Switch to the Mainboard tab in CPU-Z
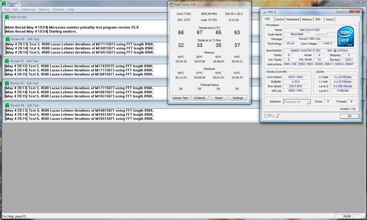The width and height of the screenshot is (367, 220). (293, 19)
